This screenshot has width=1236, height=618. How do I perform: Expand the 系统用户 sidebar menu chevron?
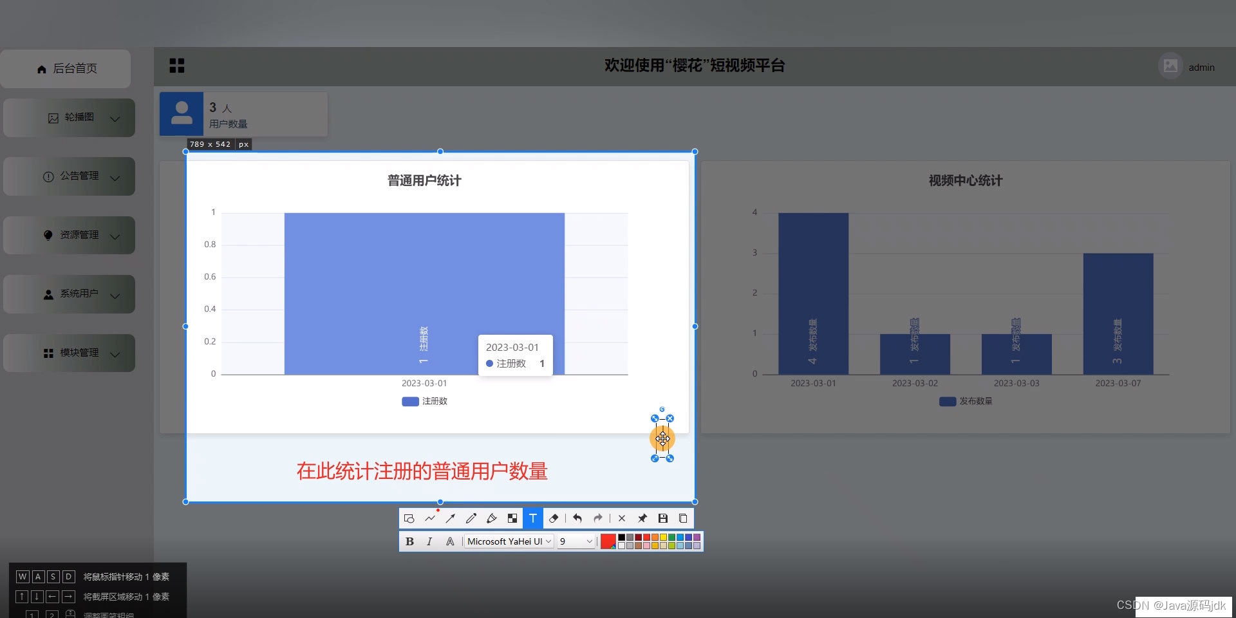tap(115, 295)
